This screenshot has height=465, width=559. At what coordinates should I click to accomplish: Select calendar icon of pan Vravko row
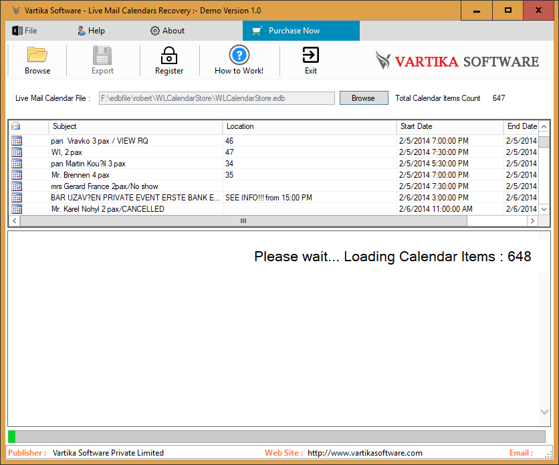(x=17, y=141)
